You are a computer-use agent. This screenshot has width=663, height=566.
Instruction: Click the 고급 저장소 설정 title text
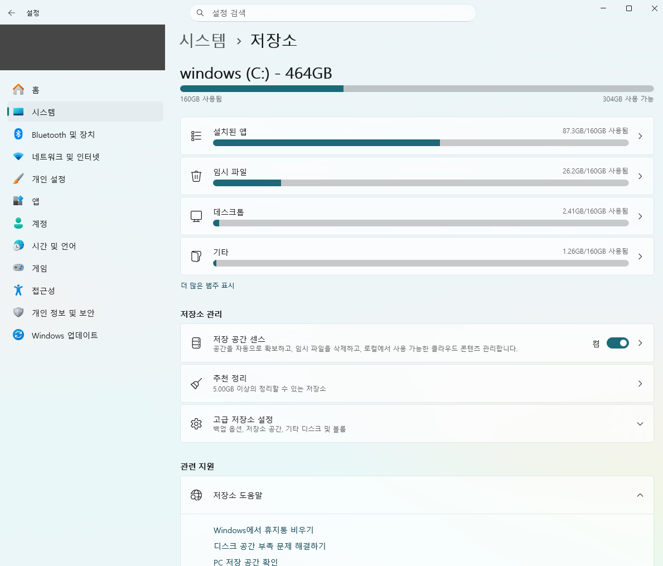(243, 419)
